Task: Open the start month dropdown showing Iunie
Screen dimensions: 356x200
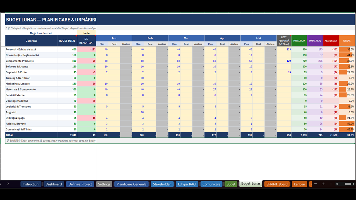Action: (86, 33)
